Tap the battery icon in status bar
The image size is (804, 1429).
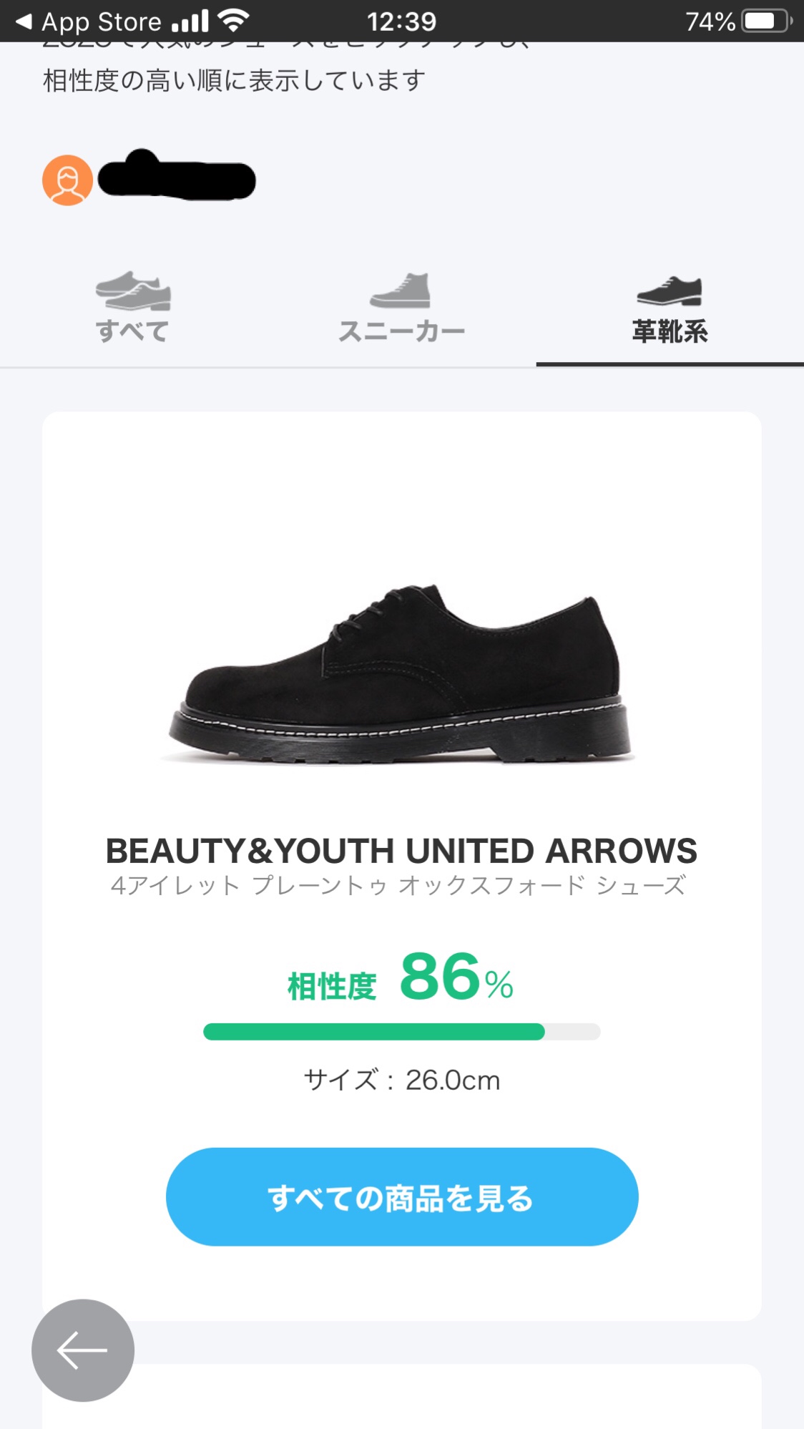[x=766, y=21]
